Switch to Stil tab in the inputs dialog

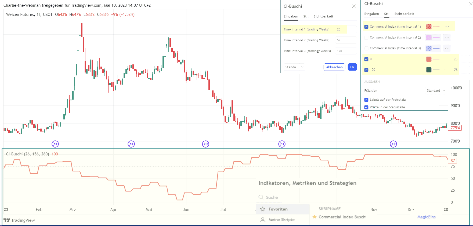click(306, 16)
